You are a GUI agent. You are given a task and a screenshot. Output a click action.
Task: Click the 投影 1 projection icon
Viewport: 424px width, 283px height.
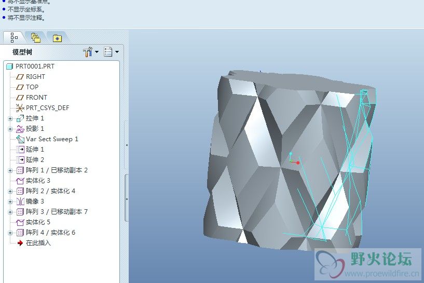(20, 129)
